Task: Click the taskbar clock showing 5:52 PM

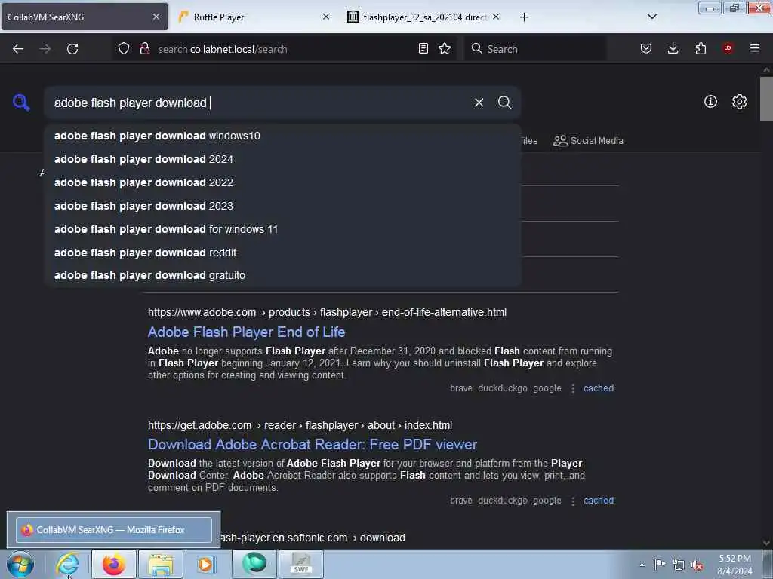Action: pos(735,565)
